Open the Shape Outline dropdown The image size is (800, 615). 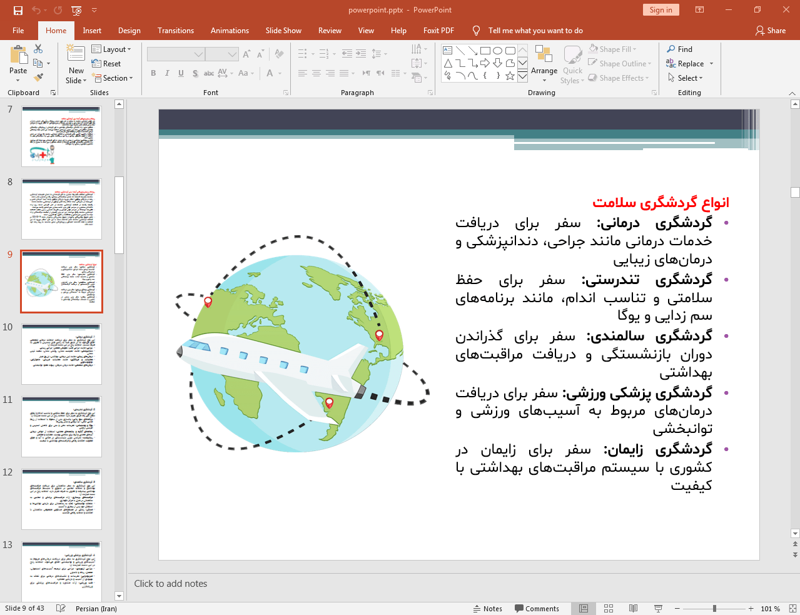620,63
